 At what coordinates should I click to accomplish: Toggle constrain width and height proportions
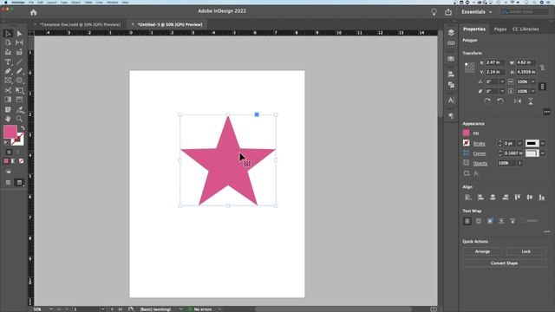[x=542, y=68]
